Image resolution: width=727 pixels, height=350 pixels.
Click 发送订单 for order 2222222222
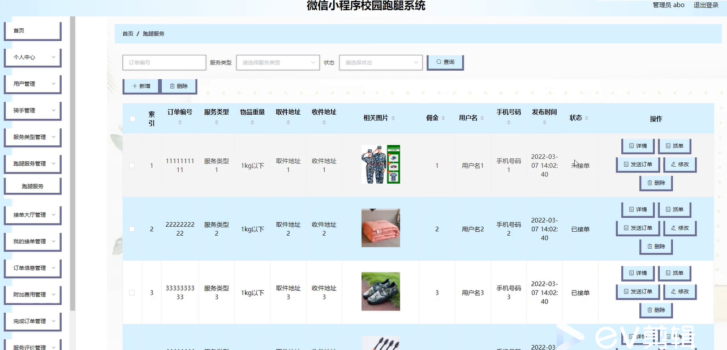click(x=638, y=228)
